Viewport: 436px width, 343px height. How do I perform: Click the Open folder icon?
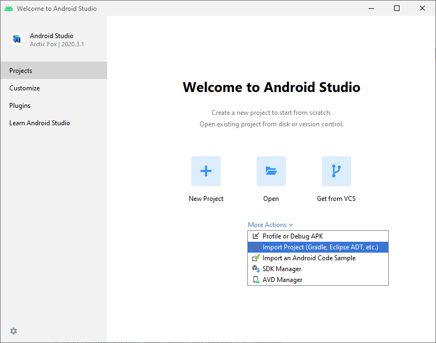(271, 171)
